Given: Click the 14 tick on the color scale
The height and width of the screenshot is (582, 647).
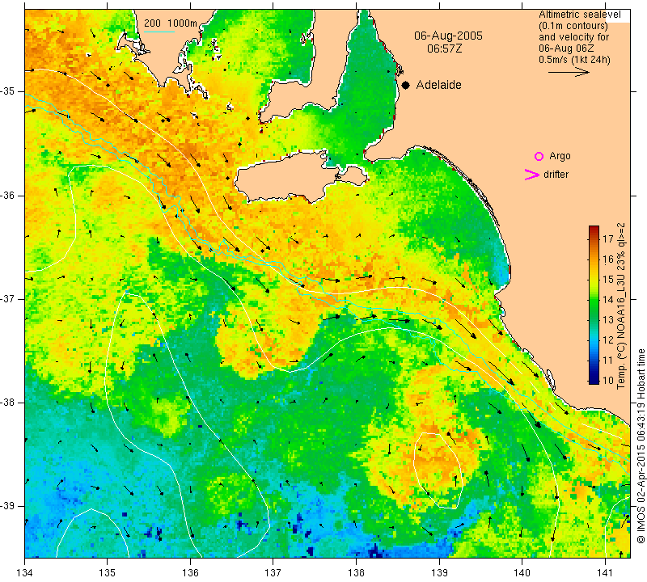Looking at the screenshot, I should pos(608,299).
